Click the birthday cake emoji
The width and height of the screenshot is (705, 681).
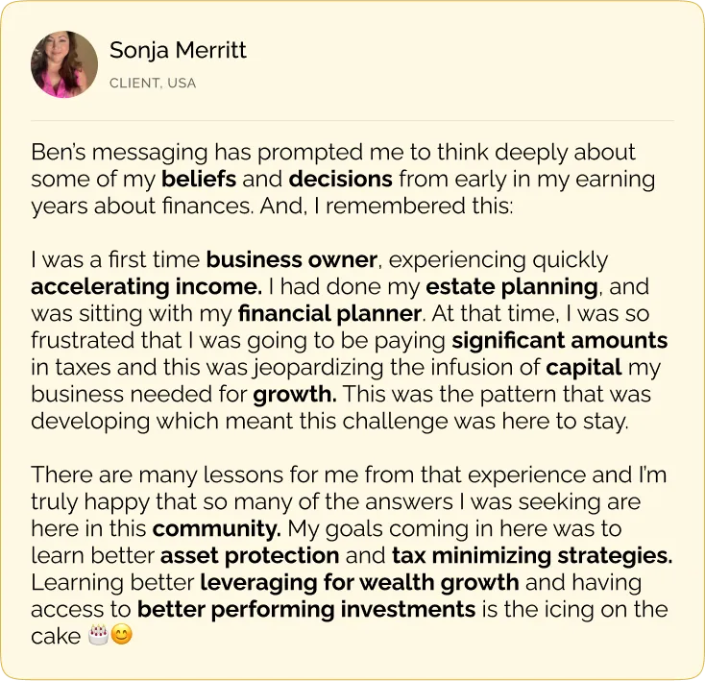click(99, 635)
